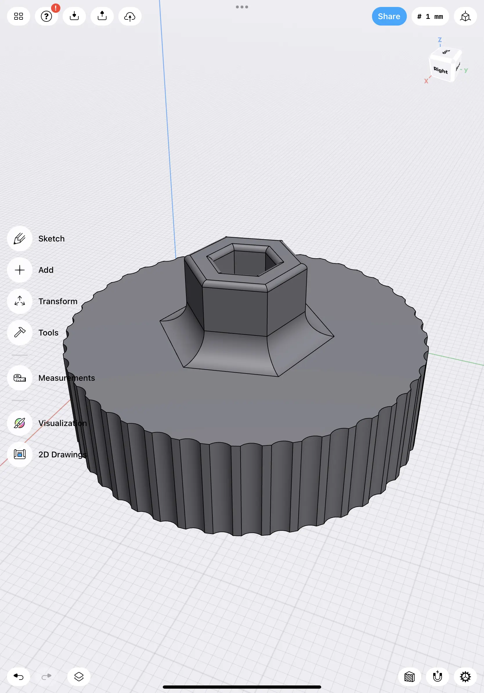Open the settings gear
The height and width of the screenshot is (693, 484).
[465, 677]
